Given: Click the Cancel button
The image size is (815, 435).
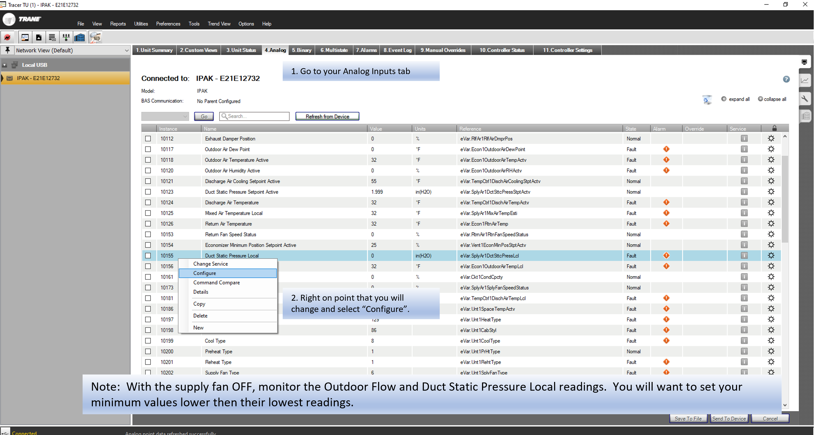Looking at the screenshot, I should (x=770, y=418).
